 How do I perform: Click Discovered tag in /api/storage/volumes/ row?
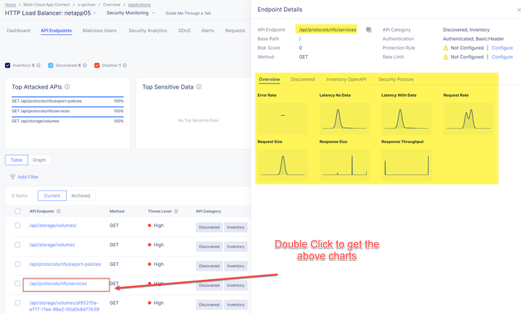(209, 227)
